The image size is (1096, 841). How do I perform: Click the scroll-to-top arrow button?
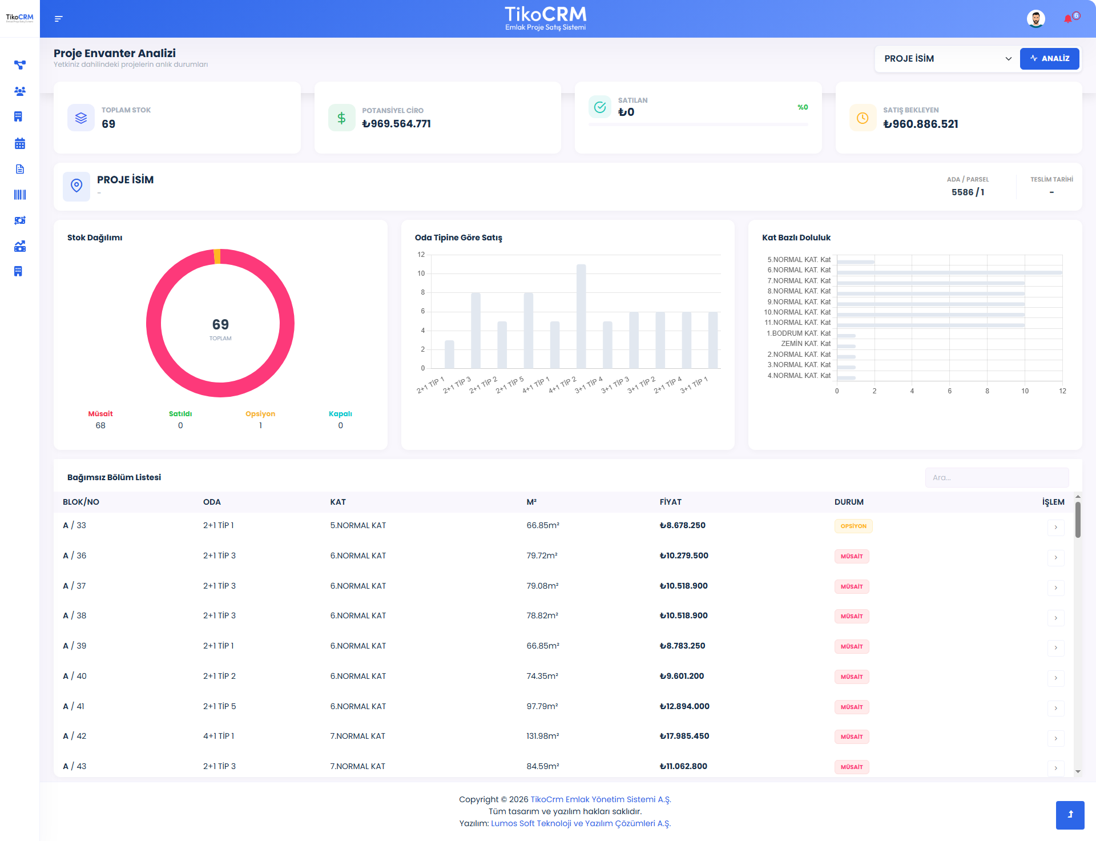(1070, 815)
